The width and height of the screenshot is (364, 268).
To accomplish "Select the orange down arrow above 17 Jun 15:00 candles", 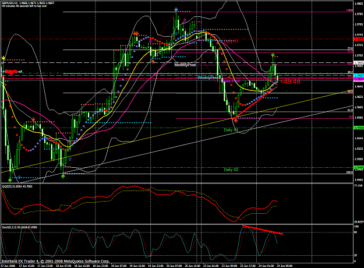I will (33, 119).
